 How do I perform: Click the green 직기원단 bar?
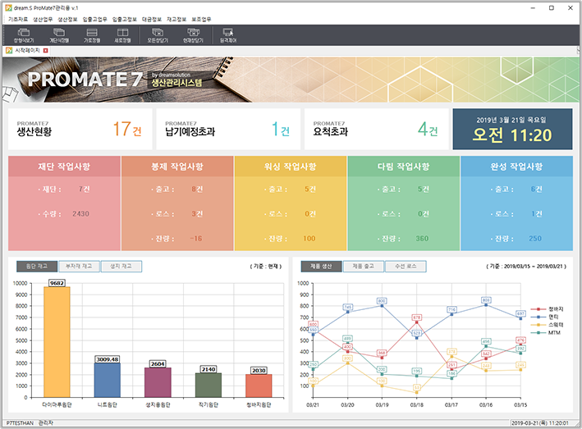(209, 385)
